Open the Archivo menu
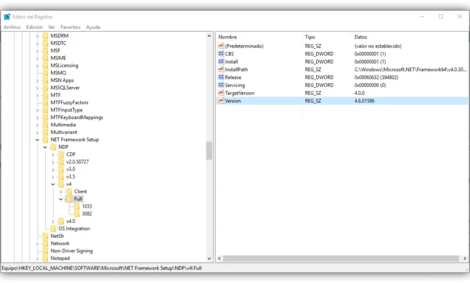 (12, 27)
